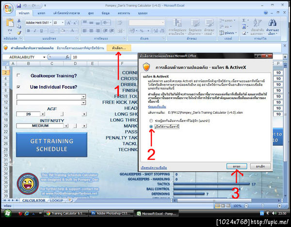Image resolution: width=291 pixels, height=227 pixels.
Task: Open the number format dropdown
Action: pos(163,23)
